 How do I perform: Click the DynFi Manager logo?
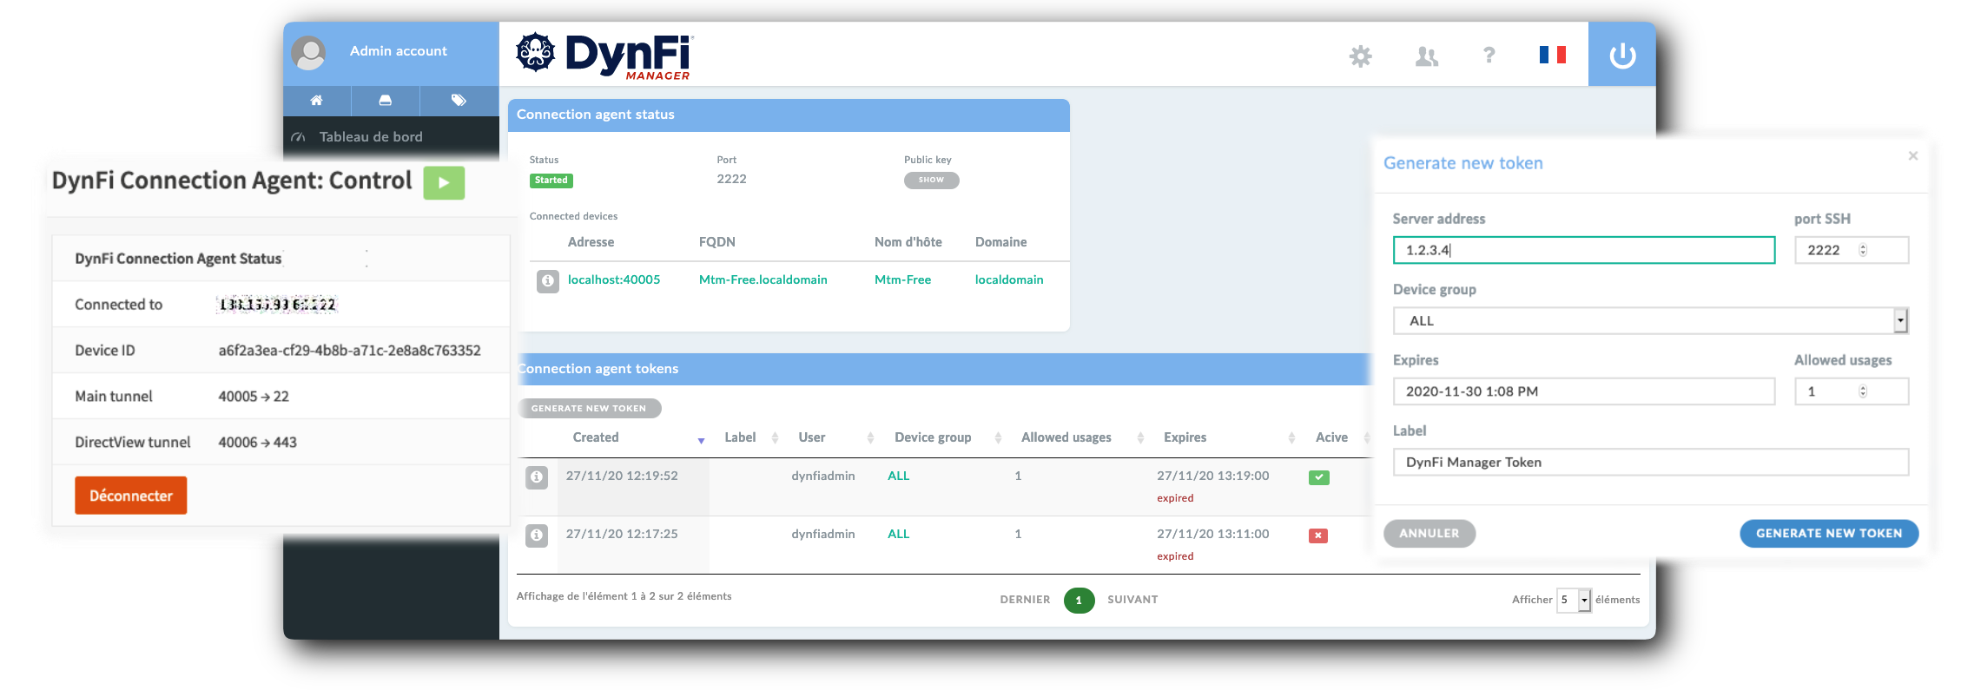(x=604, y=56)
